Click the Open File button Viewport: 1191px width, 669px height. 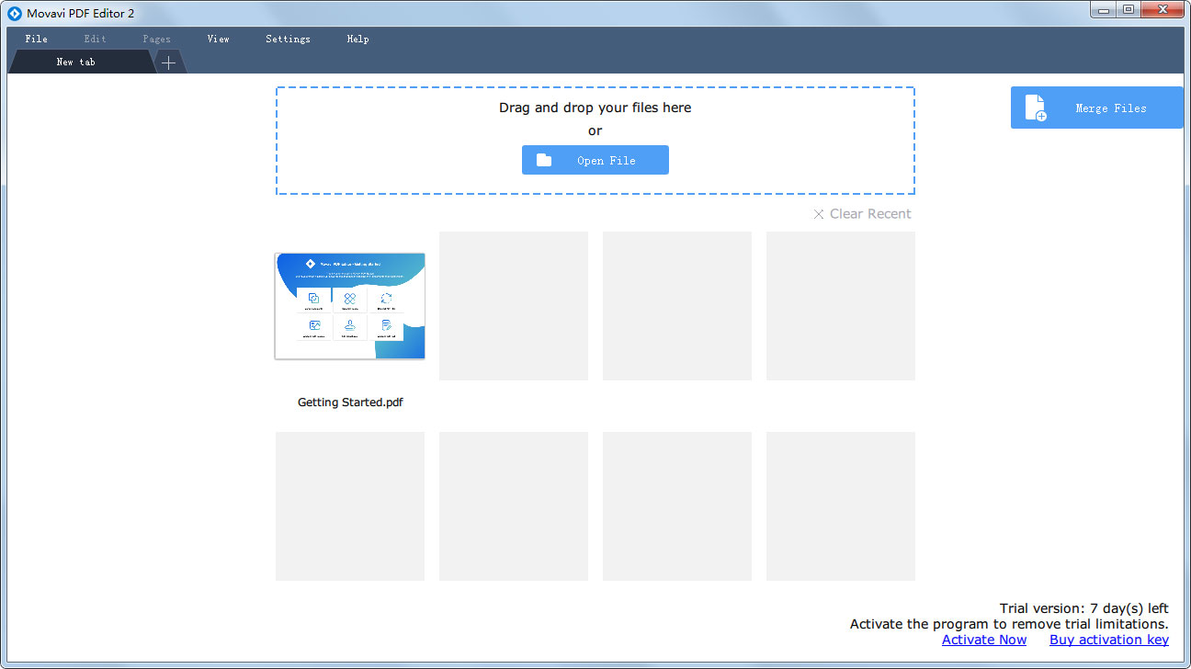coord(595,160)
